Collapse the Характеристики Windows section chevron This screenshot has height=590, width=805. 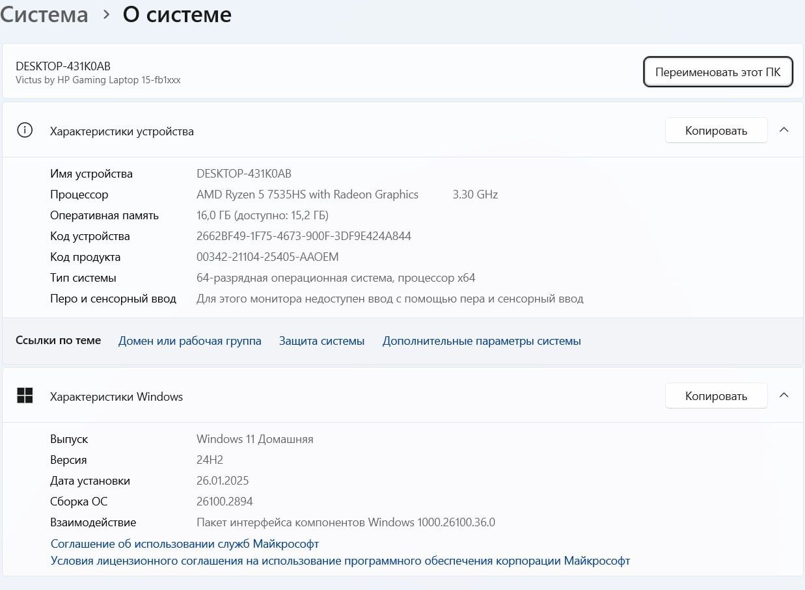(784, 396)
